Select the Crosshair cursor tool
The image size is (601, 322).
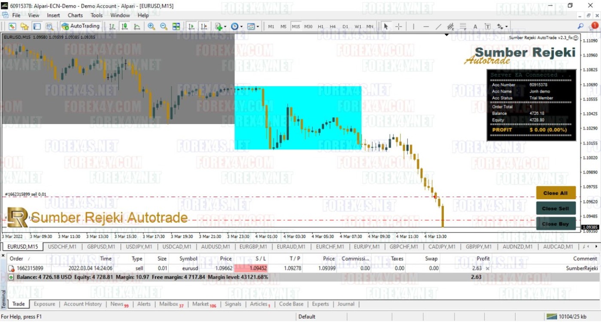pyautogui.click(x=399, y=27)
